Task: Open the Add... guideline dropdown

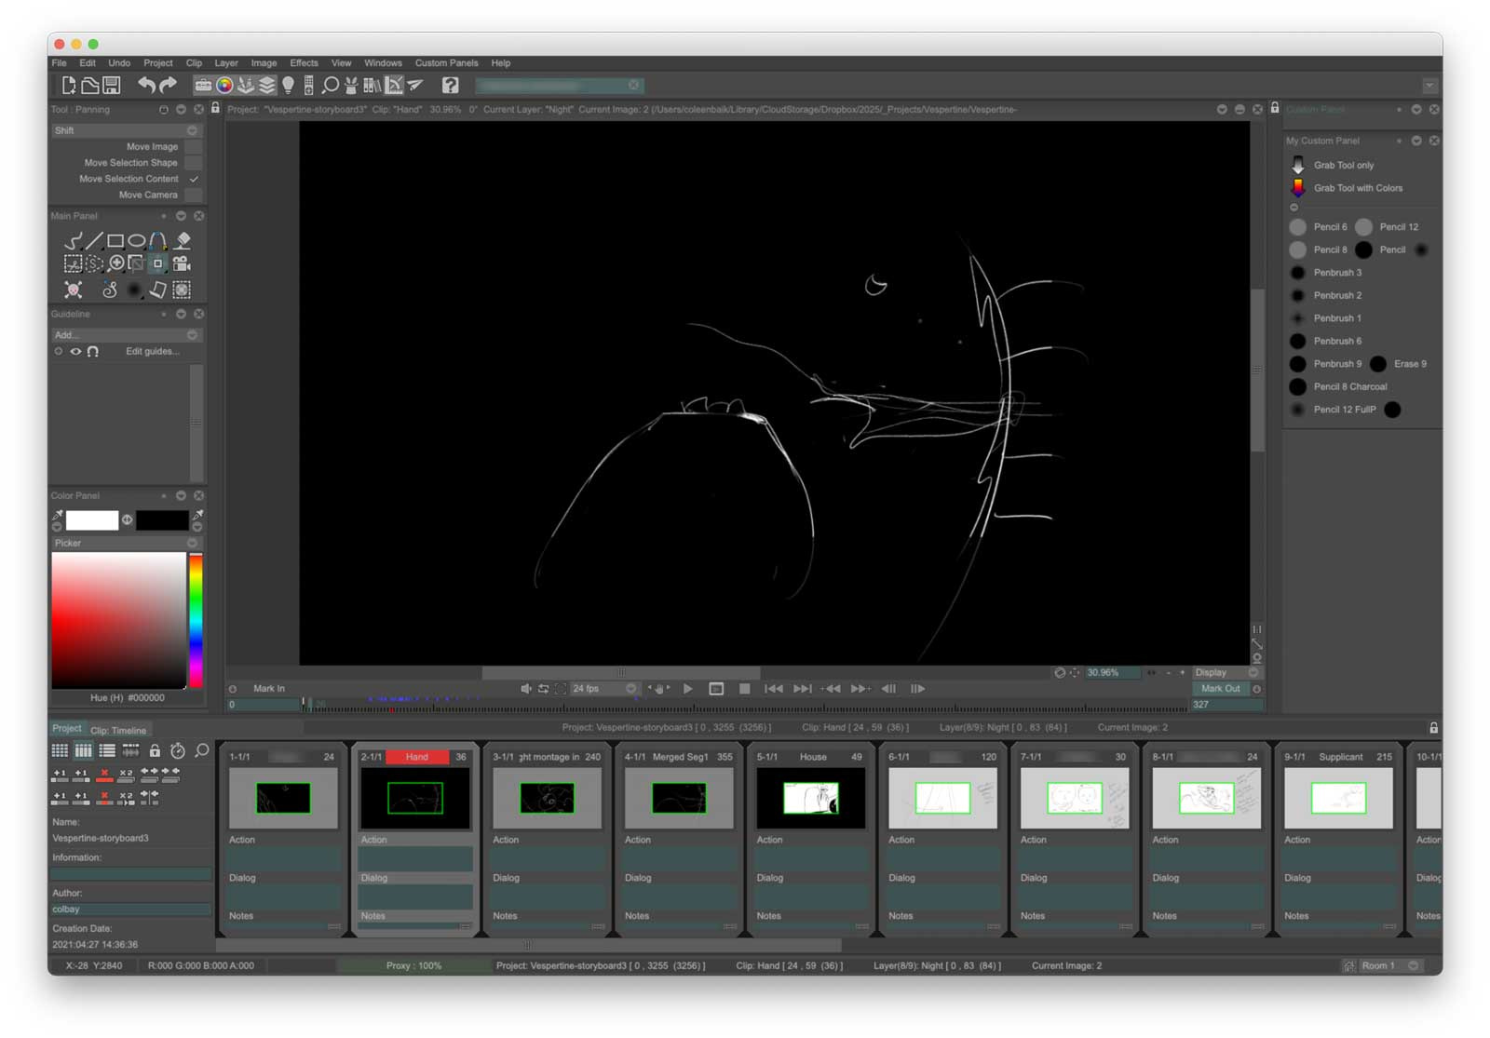Action: click(x=127, y=335)
